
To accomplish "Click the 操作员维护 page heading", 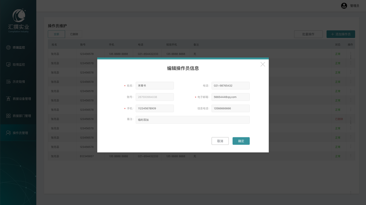I will pos(57,26).
